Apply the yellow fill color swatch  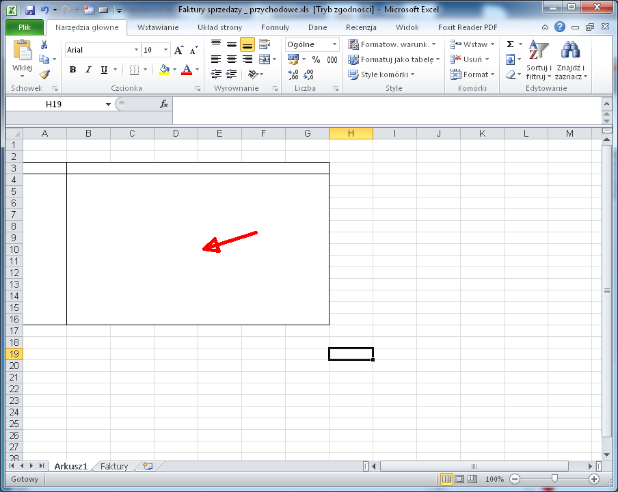[x=163, y=70]
